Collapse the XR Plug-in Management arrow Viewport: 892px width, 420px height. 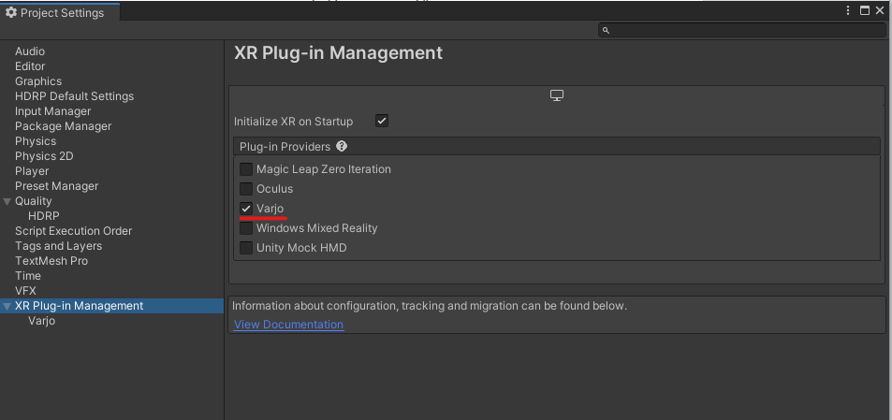tap(7, 306)
